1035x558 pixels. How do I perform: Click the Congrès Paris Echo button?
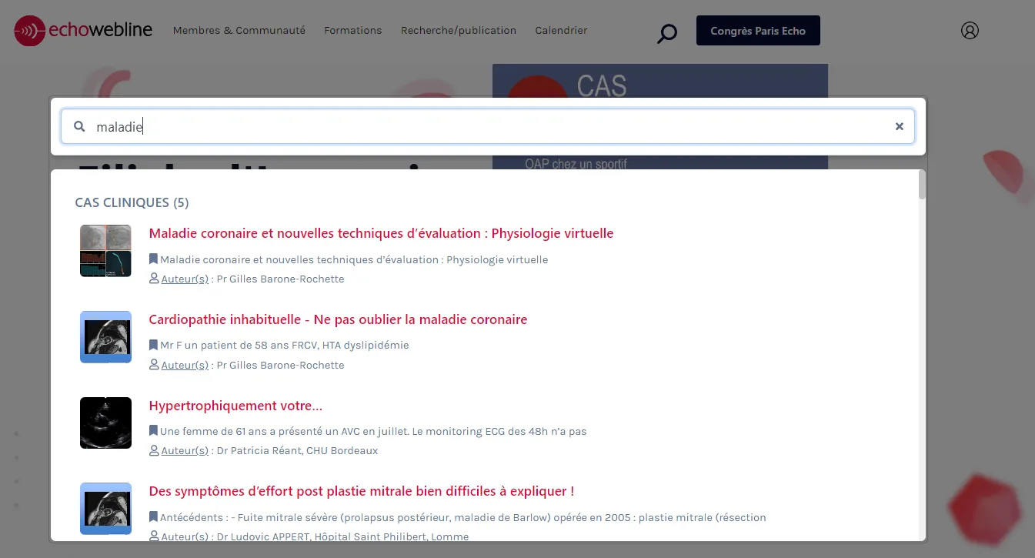(x=758, y=31)
